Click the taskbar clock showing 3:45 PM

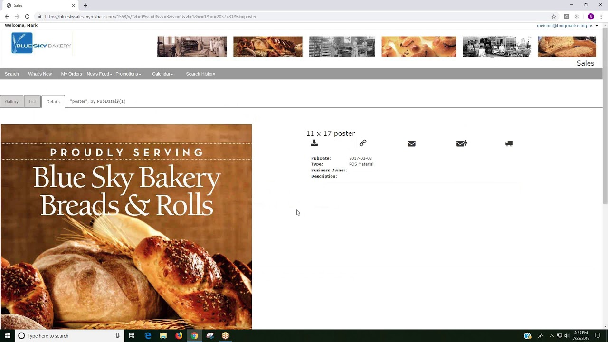(x=581, y=336)
